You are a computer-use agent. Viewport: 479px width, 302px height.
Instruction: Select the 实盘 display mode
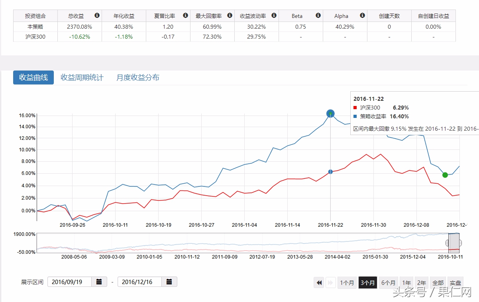(455, 282)
